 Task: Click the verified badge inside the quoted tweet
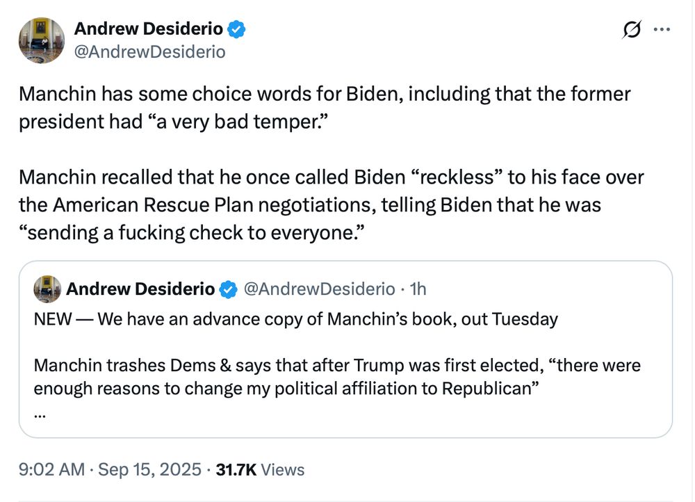[x=228, y=289]
